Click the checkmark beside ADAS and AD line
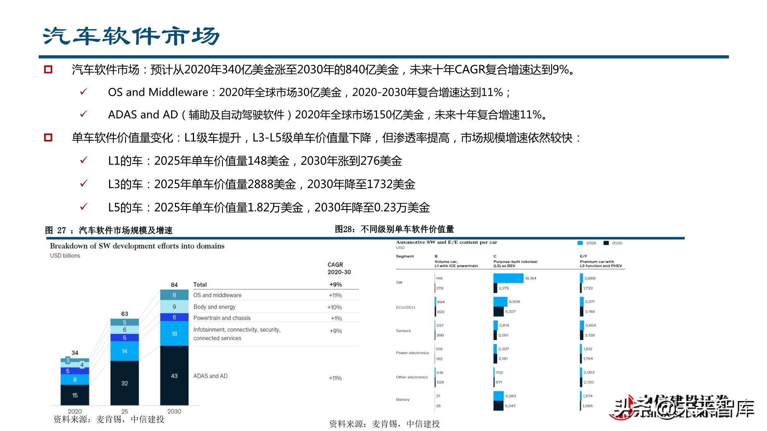 point(84,114)
